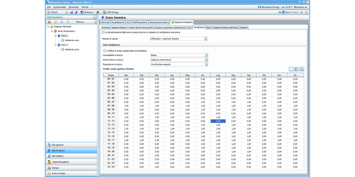Open the Metodo di calcolo dropdown
Screen dimensions: 355x177
(206, 39)
